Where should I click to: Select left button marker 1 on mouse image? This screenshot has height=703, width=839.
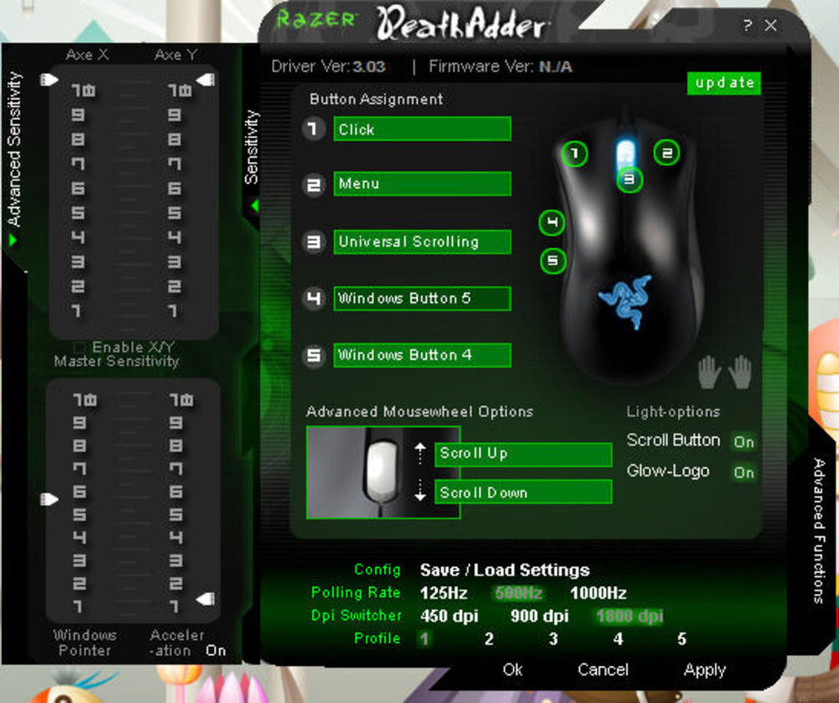tap(575, 154)
